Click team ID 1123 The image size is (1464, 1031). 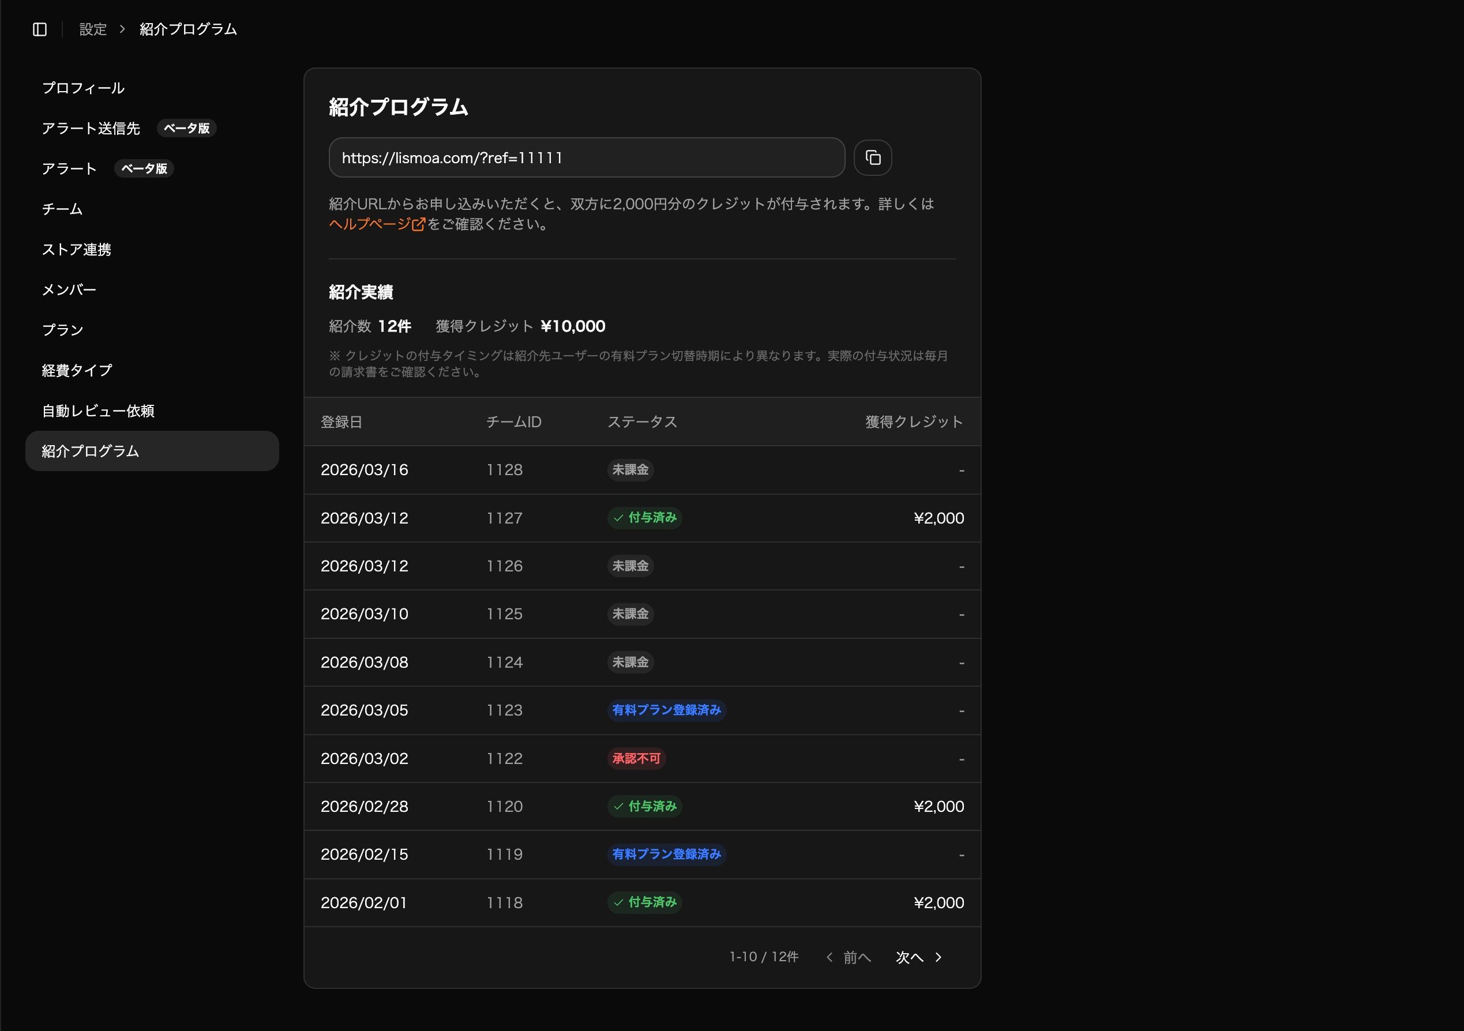[x=504, y=710]
